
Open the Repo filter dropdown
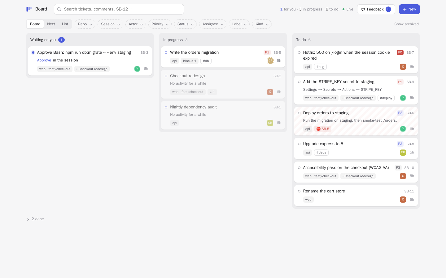click(x=85, y=24)
